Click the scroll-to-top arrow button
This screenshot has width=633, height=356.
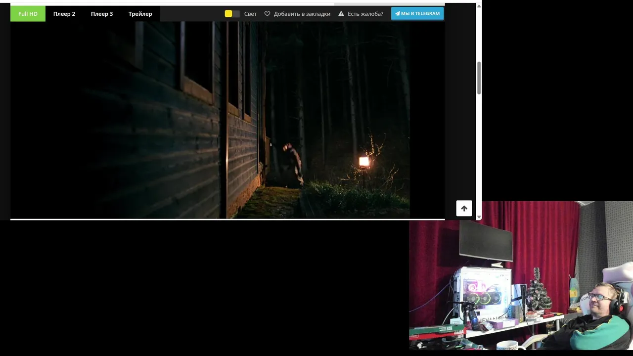(x=464, y=208)
